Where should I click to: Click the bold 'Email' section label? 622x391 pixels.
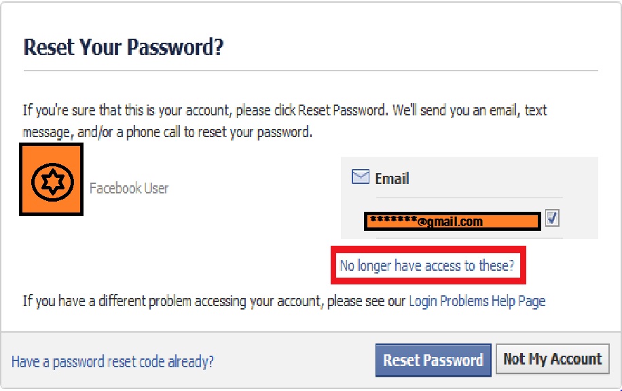[392, 179]
